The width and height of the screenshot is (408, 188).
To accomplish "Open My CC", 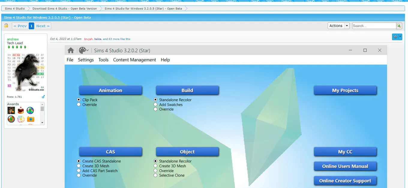I will click(x=345, y=152).
